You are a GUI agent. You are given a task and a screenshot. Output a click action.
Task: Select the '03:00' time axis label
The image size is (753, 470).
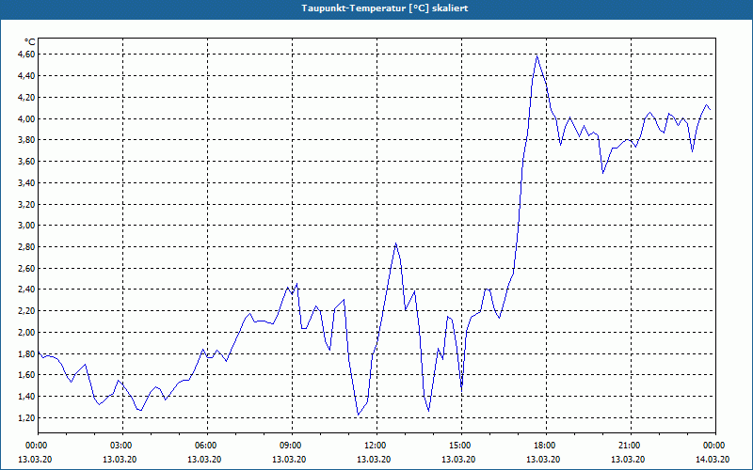tap(122, 446)
